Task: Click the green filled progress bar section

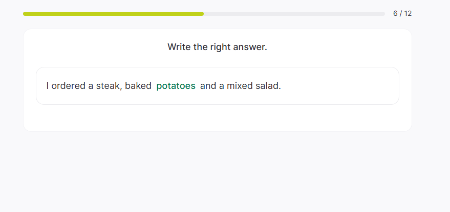Action: click(113, 14)
